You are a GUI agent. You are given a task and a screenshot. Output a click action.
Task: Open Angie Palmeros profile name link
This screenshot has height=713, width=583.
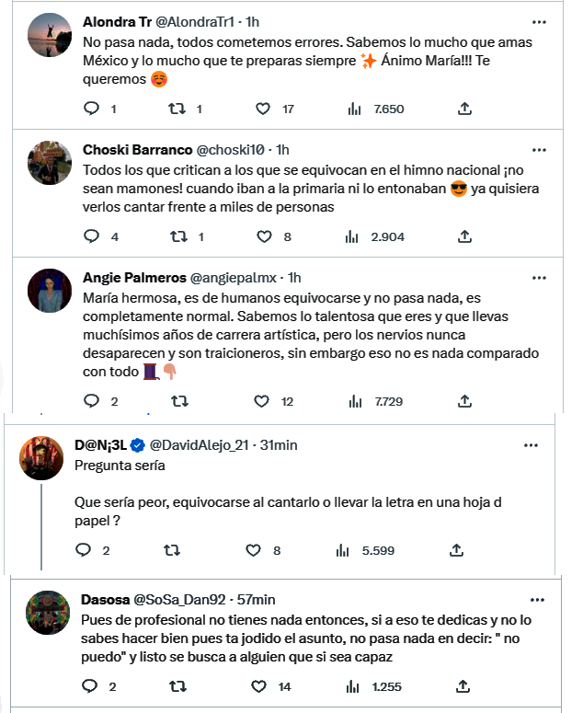(133, 277)
